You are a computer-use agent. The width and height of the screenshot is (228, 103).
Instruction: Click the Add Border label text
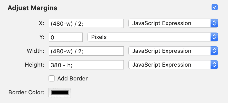(72, 79)
